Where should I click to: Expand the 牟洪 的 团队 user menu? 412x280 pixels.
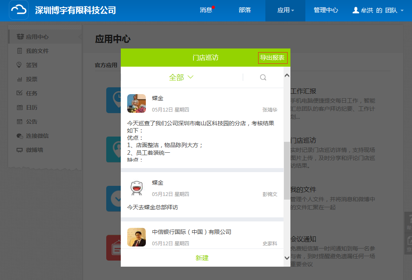tap(378, 11)
